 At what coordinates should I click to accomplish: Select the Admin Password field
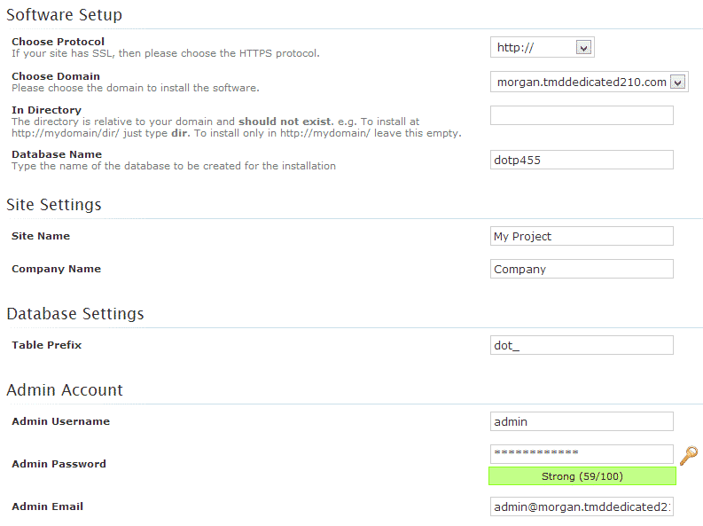(582, 453)
